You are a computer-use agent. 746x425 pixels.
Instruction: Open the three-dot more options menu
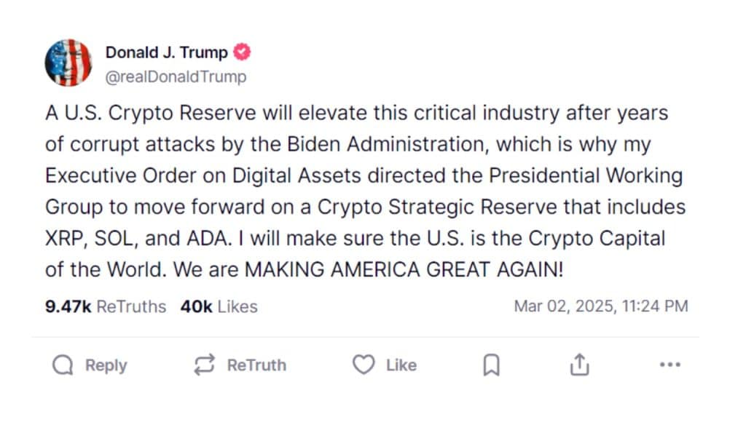pyautogui.click(x=670, y=365)
